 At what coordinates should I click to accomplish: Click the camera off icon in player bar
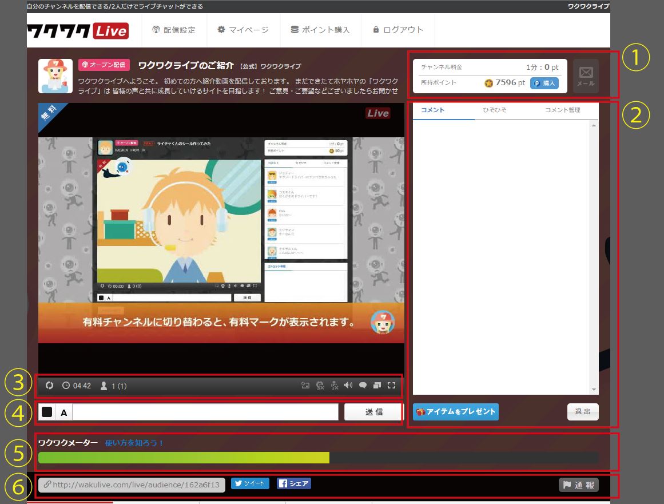point(320,386)
